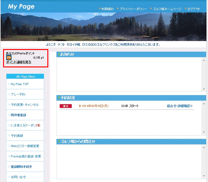Viewport: 208px width, 182px height.
Task: Click ログアウト to sign out
Action: coord(194,9)
